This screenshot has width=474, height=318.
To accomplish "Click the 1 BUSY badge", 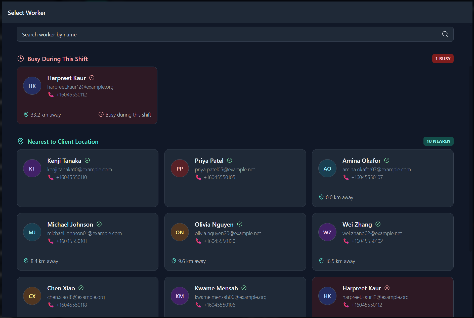I will coord(443,59).
